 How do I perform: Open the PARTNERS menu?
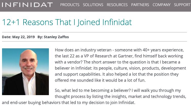tap(140, 5)
